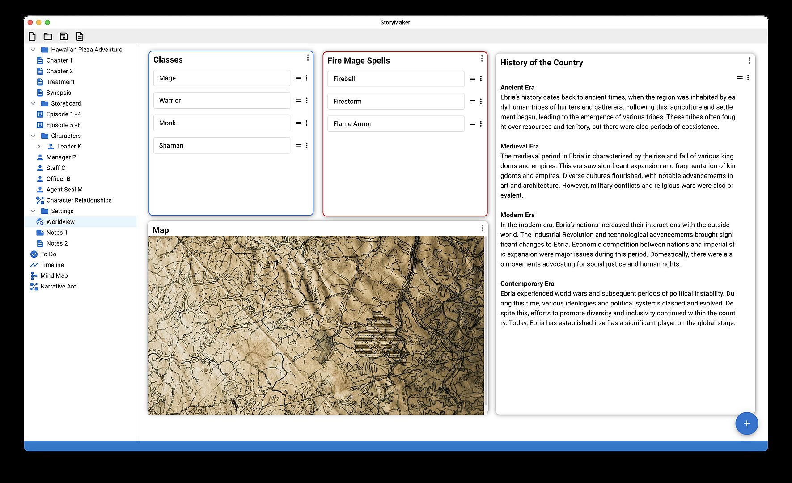792x483 pixels.
Task: Edit the Flame Armor spell field
Action: point(396,124)
